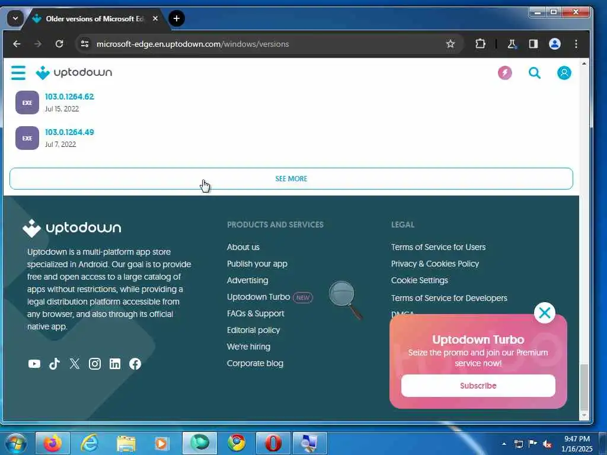The height and width of the screenshot is (455, 607).
Task: Click the EXE icon for version 103.0.1264.62
Action: [x=27, y=102]
